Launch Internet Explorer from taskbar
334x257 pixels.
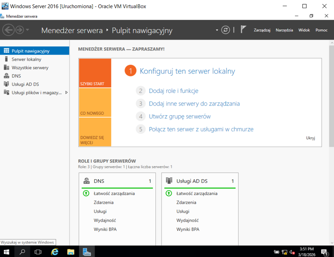point(54,252)
